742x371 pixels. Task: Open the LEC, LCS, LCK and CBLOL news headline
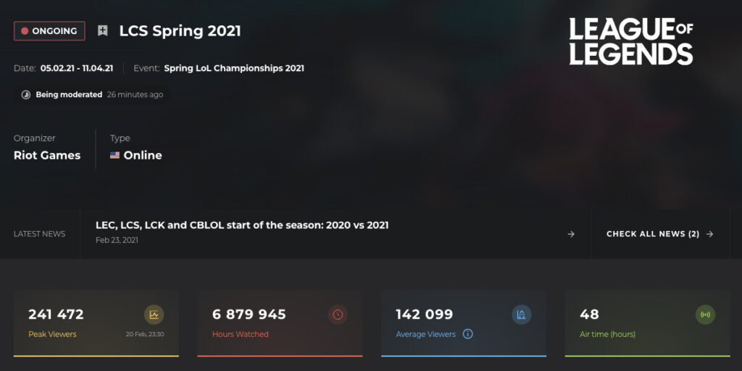pos(242,225)
